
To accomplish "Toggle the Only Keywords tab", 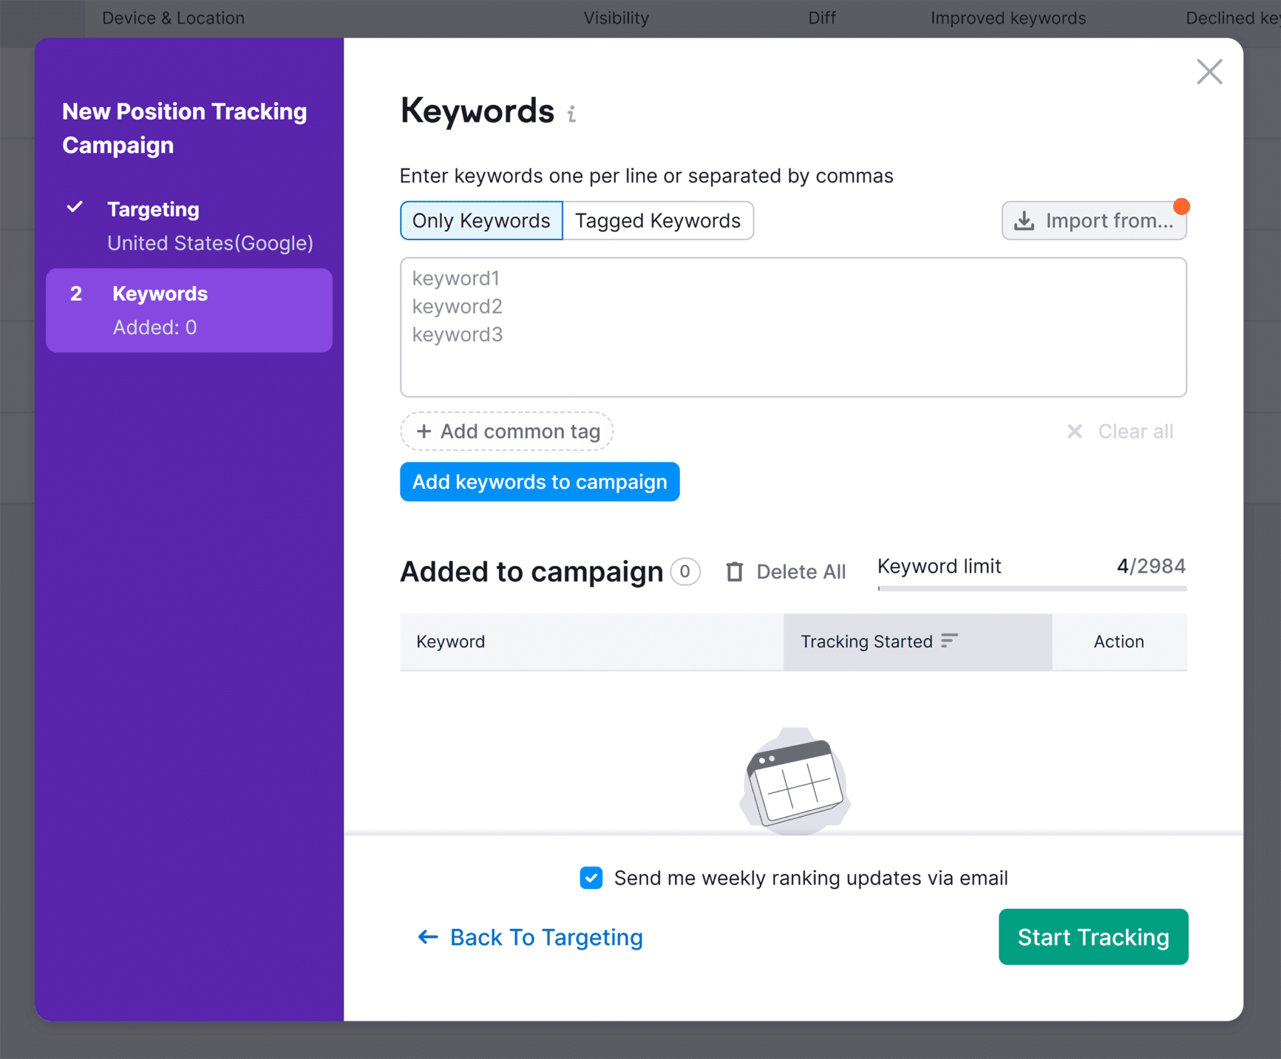I will (x=481, y=220).
